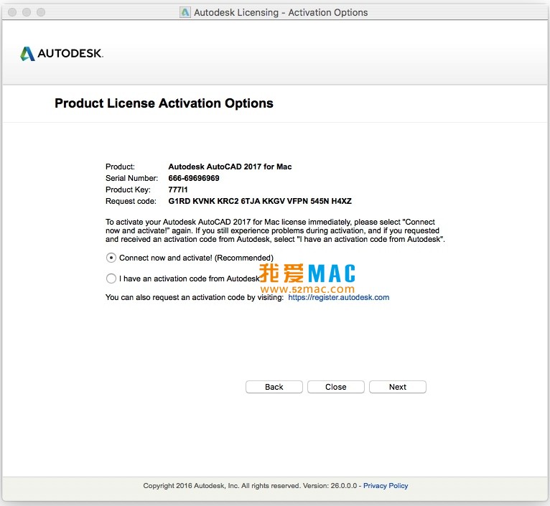Click the Back button

274,387
